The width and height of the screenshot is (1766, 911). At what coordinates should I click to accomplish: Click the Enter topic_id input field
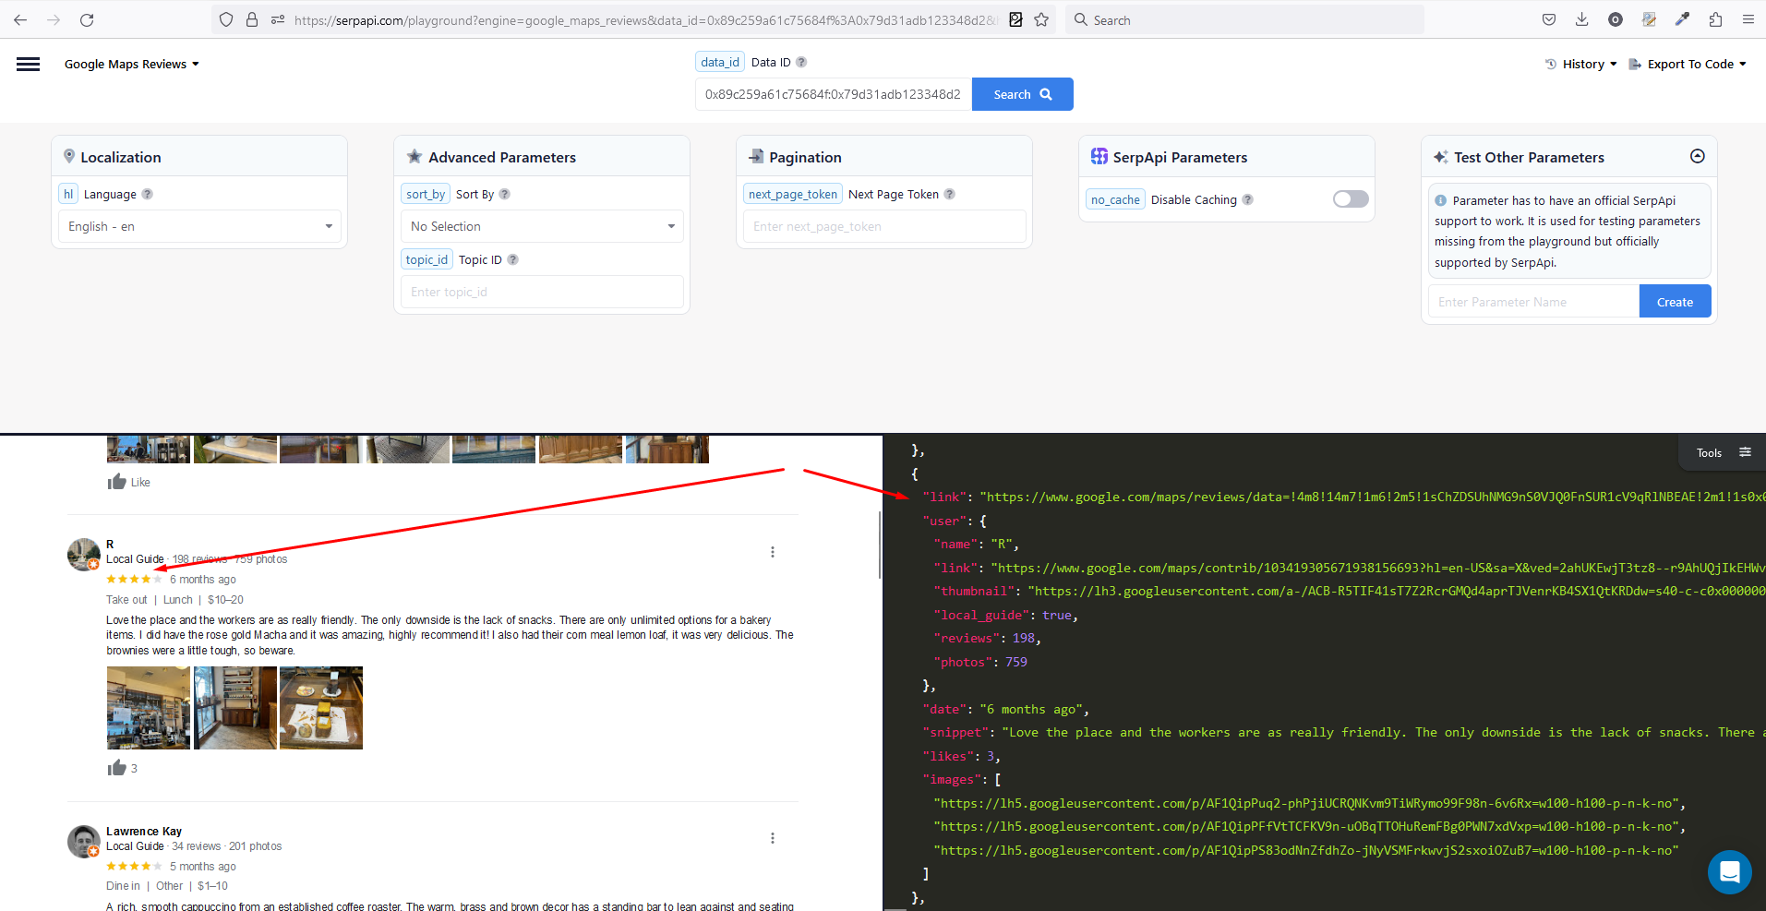541,292
